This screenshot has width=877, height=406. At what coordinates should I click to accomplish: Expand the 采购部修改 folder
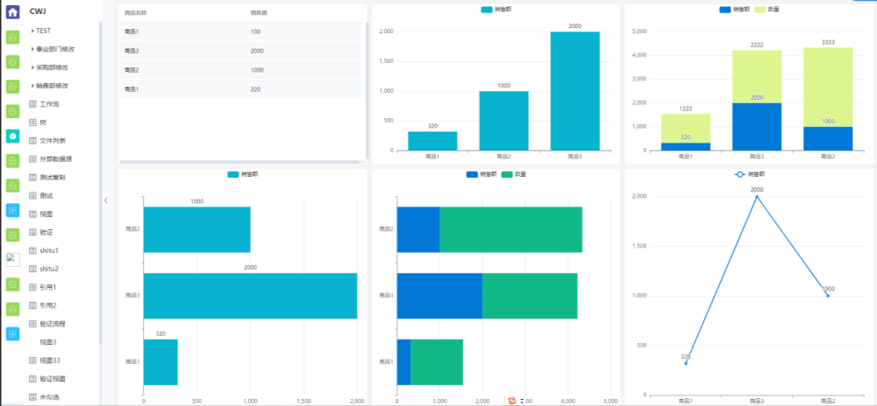pos(32,67)
